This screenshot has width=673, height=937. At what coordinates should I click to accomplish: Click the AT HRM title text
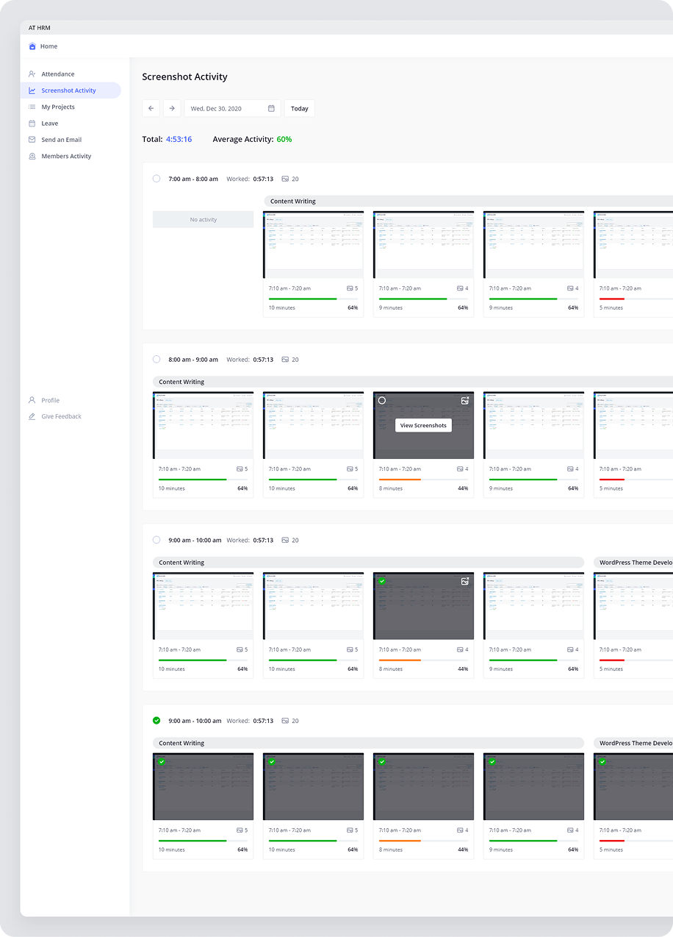pos(40,28)
